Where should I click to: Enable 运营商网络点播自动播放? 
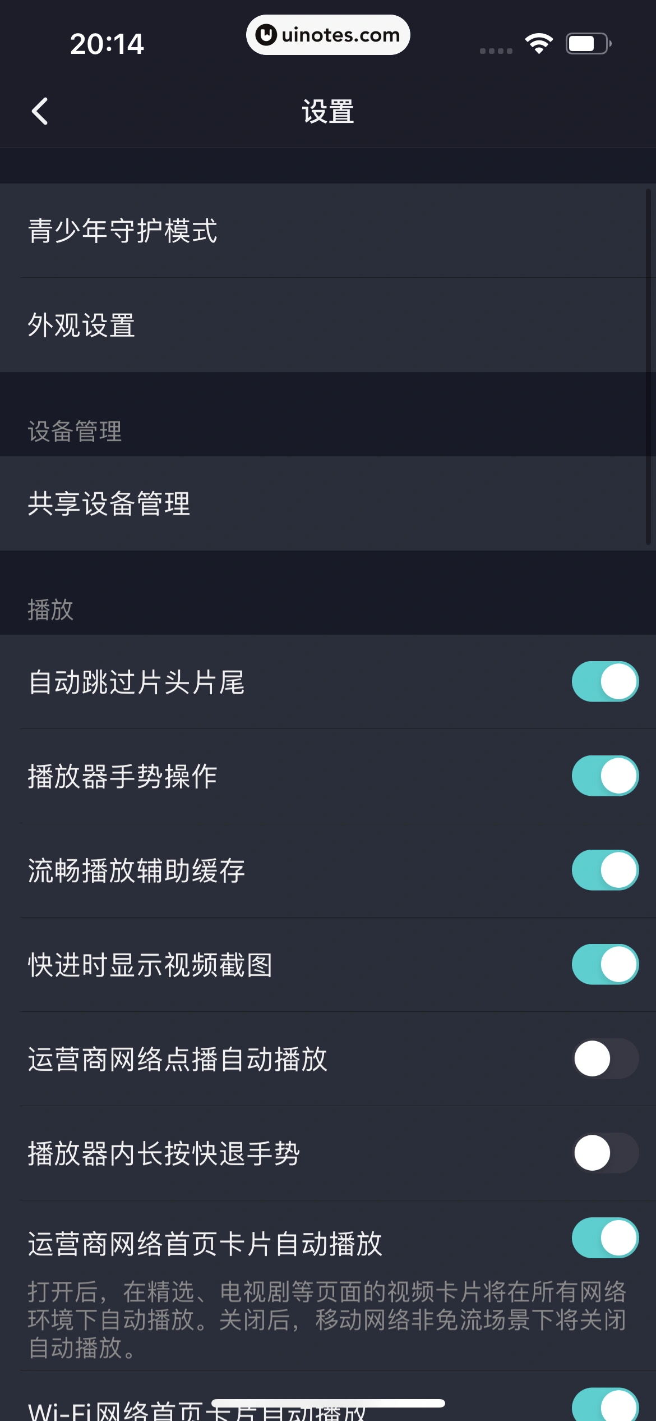click(x=605, y=1058)
